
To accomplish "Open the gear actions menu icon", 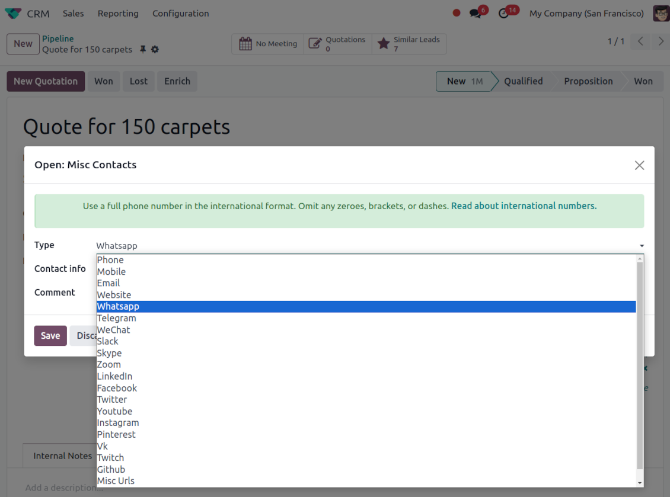I will [155, 50].
